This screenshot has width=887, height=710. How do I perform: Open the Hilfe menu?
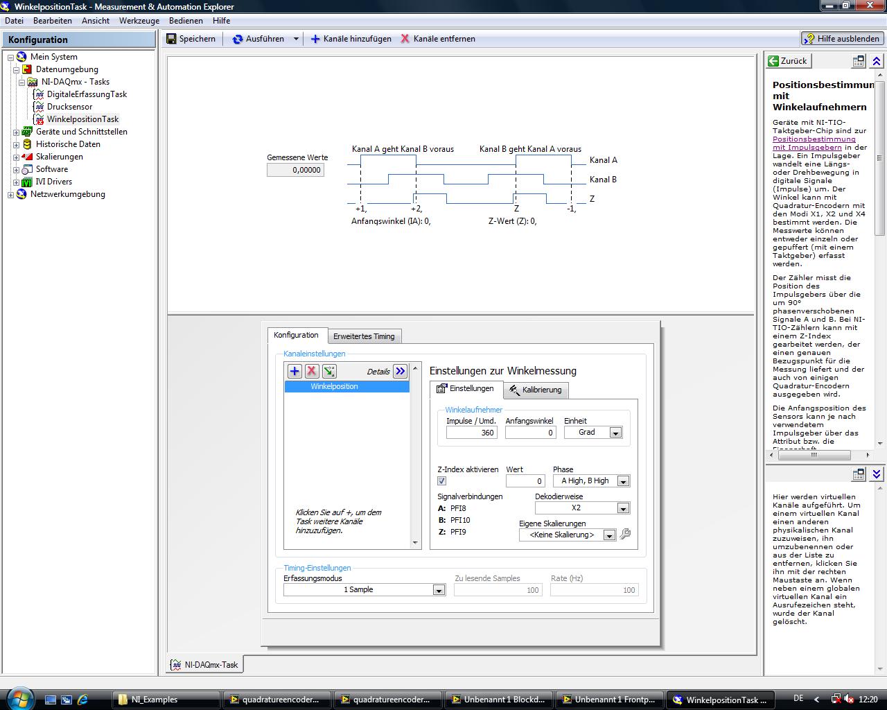(x=222, y=21)
